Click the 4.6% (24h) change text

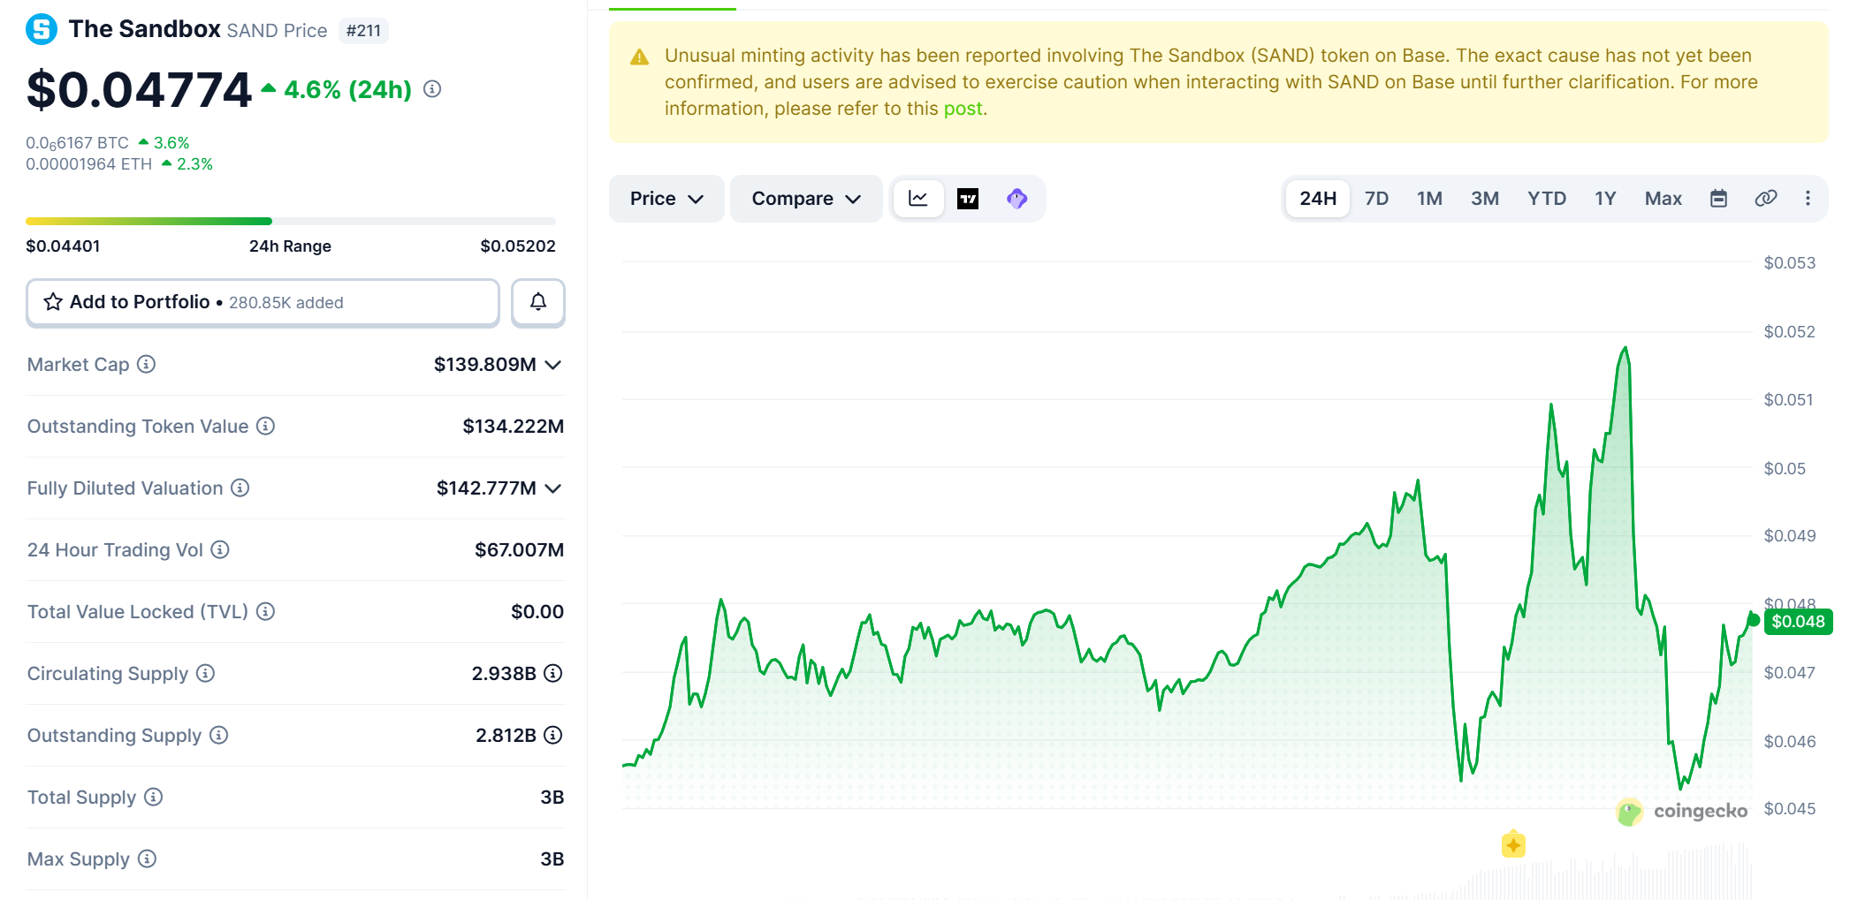tap(348, 90)
